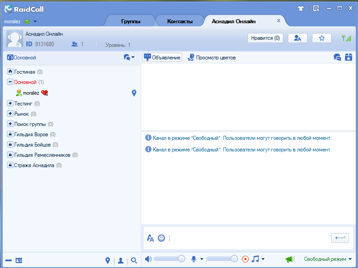Screen dimensions: 358x268
Task: Switch to the Контакты tab
Action: coord(180,21)
